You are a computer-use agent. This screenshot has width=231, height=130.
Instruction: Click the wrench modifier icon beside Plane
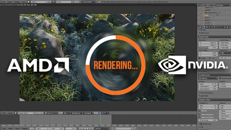pyautogui.click(x=215, y=15)
